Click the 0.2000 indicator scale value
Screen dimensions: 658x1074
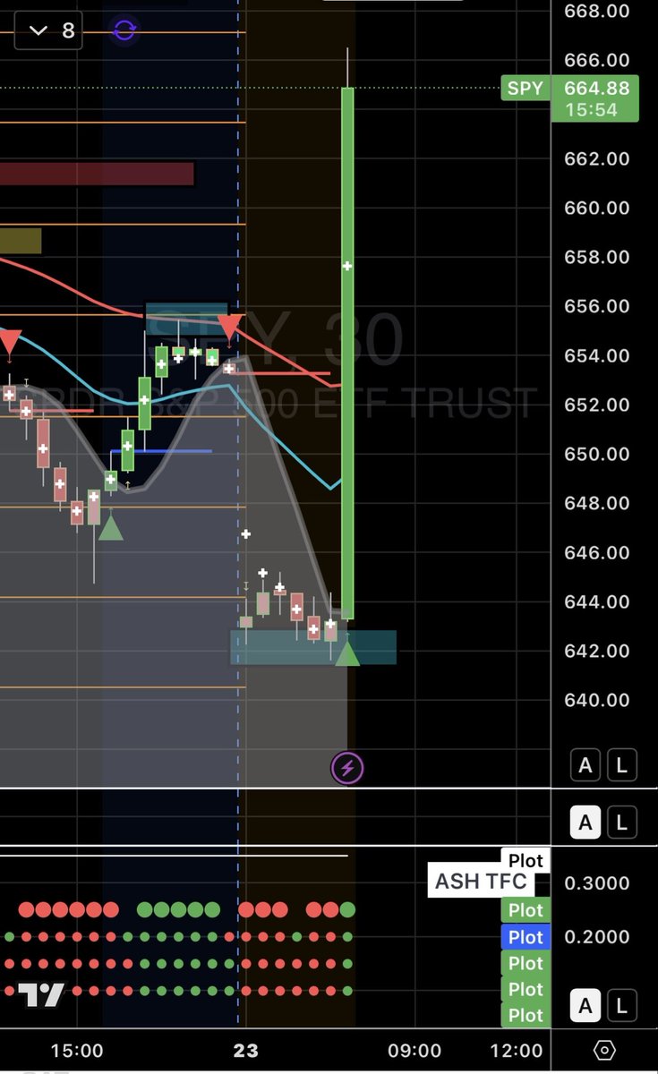click(596, 937)
